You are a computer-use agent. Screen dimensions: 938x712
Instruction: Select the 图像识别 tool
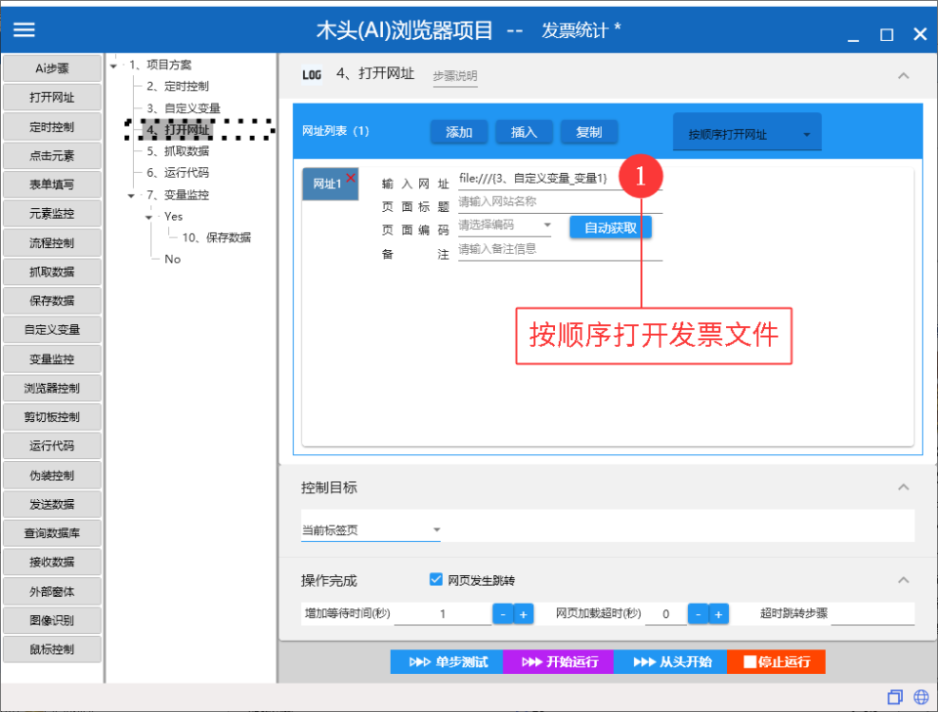pos(52,620)
